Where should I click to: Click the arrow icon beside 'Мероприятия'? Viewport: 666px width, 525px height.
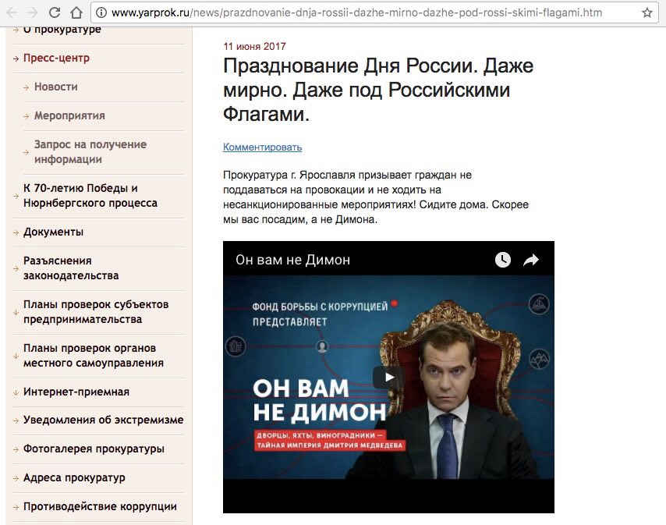(x=27, y=116)
